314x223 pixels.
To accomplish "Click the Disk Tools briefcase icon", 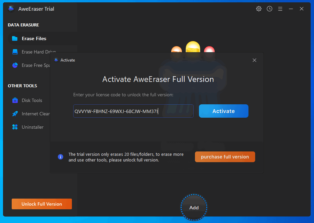I will tap(15, 100).
